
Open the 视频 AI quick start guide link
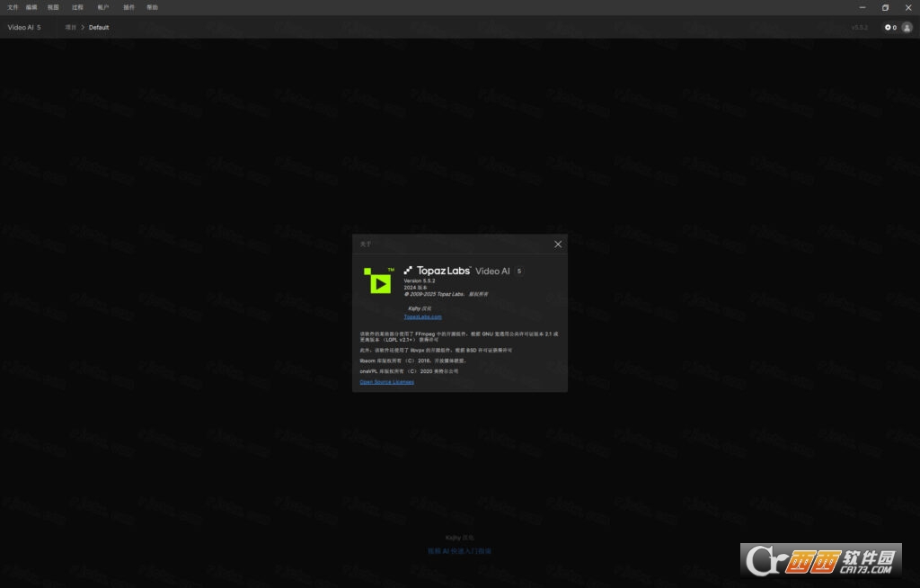459,551
